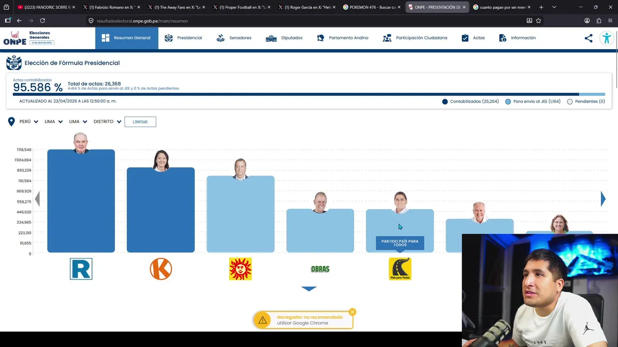
Task: Click the Para envío al JEE legend marker
Action: point(508,102)
